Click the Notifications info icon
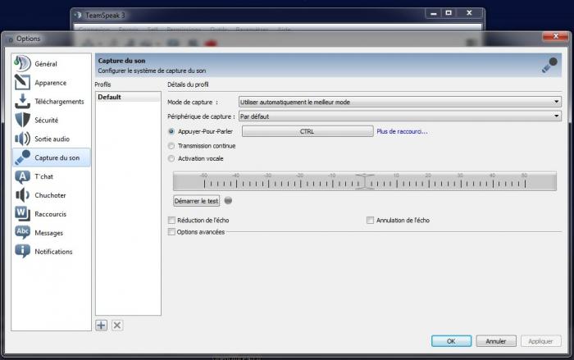This screenshot has height=360, width=574. coord(22,251)
